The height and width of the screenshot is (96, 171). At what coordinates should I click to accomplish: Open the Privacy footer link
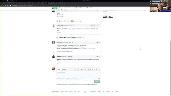[66, 92]
